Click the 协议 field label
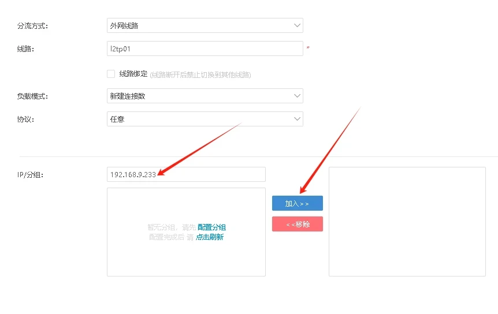Screen dimensions: 498x314 click(x=26, y=119)
